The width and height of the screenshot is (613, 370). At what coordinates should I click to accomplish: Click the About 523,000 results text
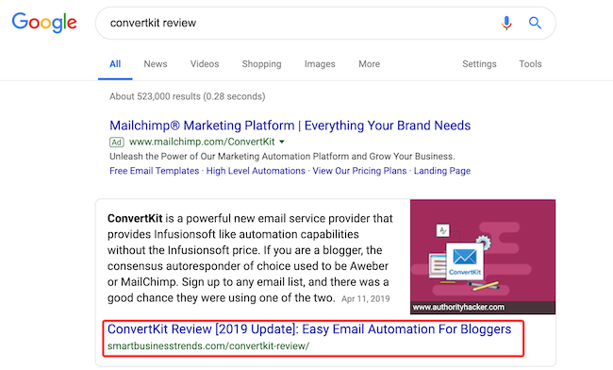(188, 96)
